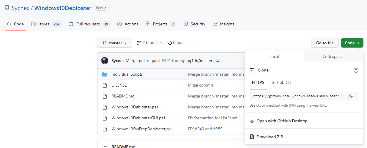Screen dimensions: 367x148
Task: Click the Pull requests count badge 19
Action: click(x=106, y=24)
